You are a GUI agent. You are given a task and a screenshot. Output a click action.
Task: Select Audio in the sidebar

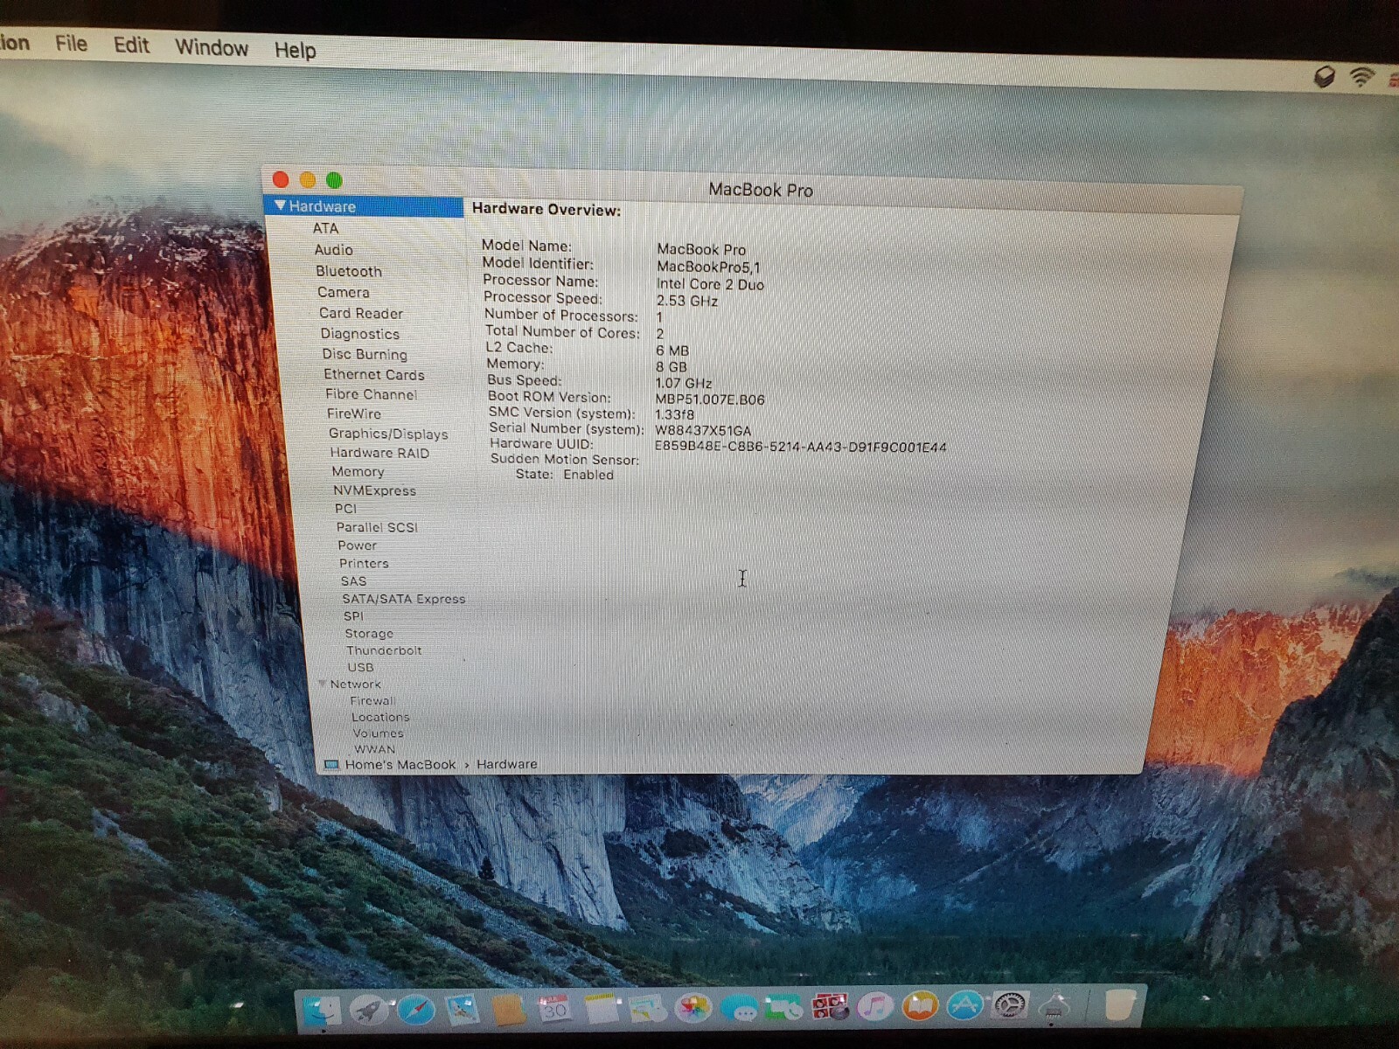coord(334,250)
